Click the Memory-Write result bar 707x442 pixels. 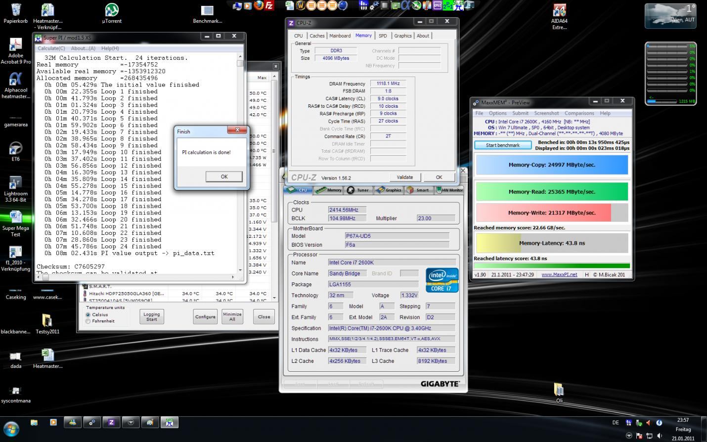coord(552,213)
